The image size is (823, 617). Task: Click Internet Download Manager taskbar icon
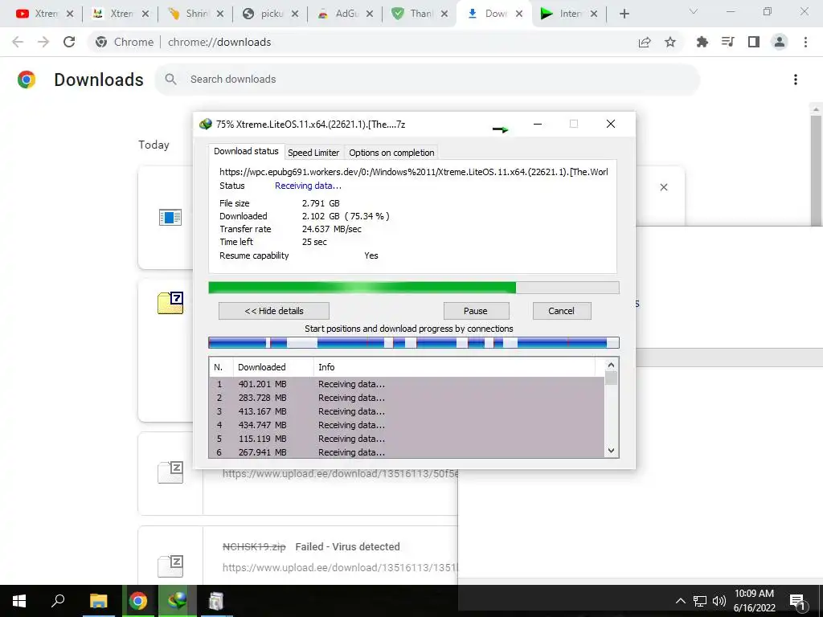178,601
